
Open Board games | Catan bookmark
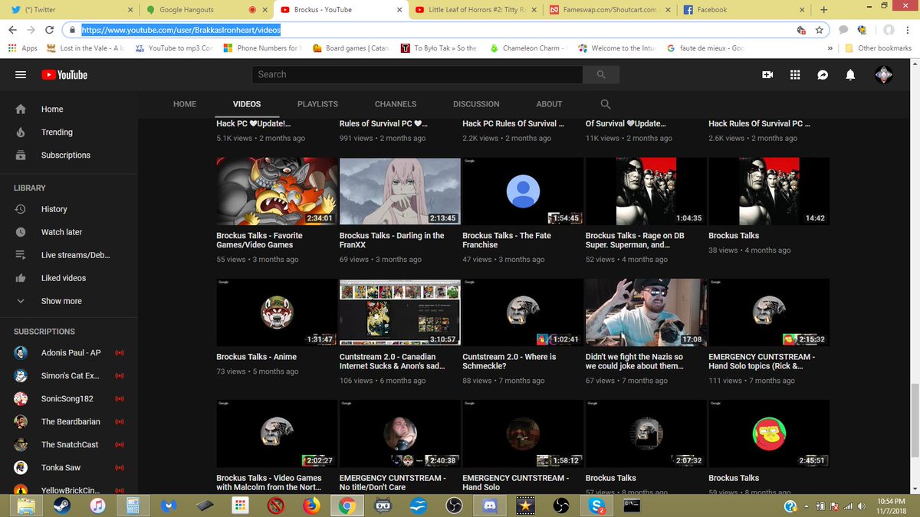pos(351,47)
